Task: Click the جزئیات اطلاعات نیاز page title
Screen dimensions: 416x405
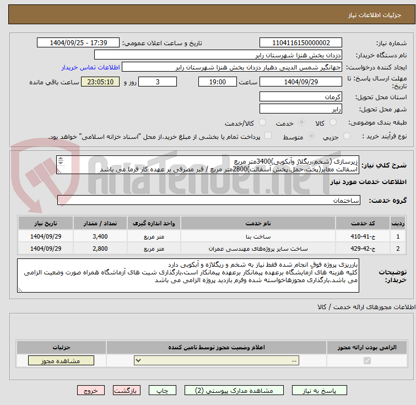Action: 374,15
